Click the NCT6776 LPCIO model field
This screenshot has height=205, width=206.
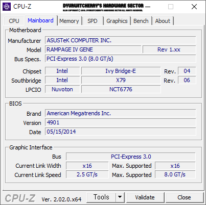pos(121,89)
